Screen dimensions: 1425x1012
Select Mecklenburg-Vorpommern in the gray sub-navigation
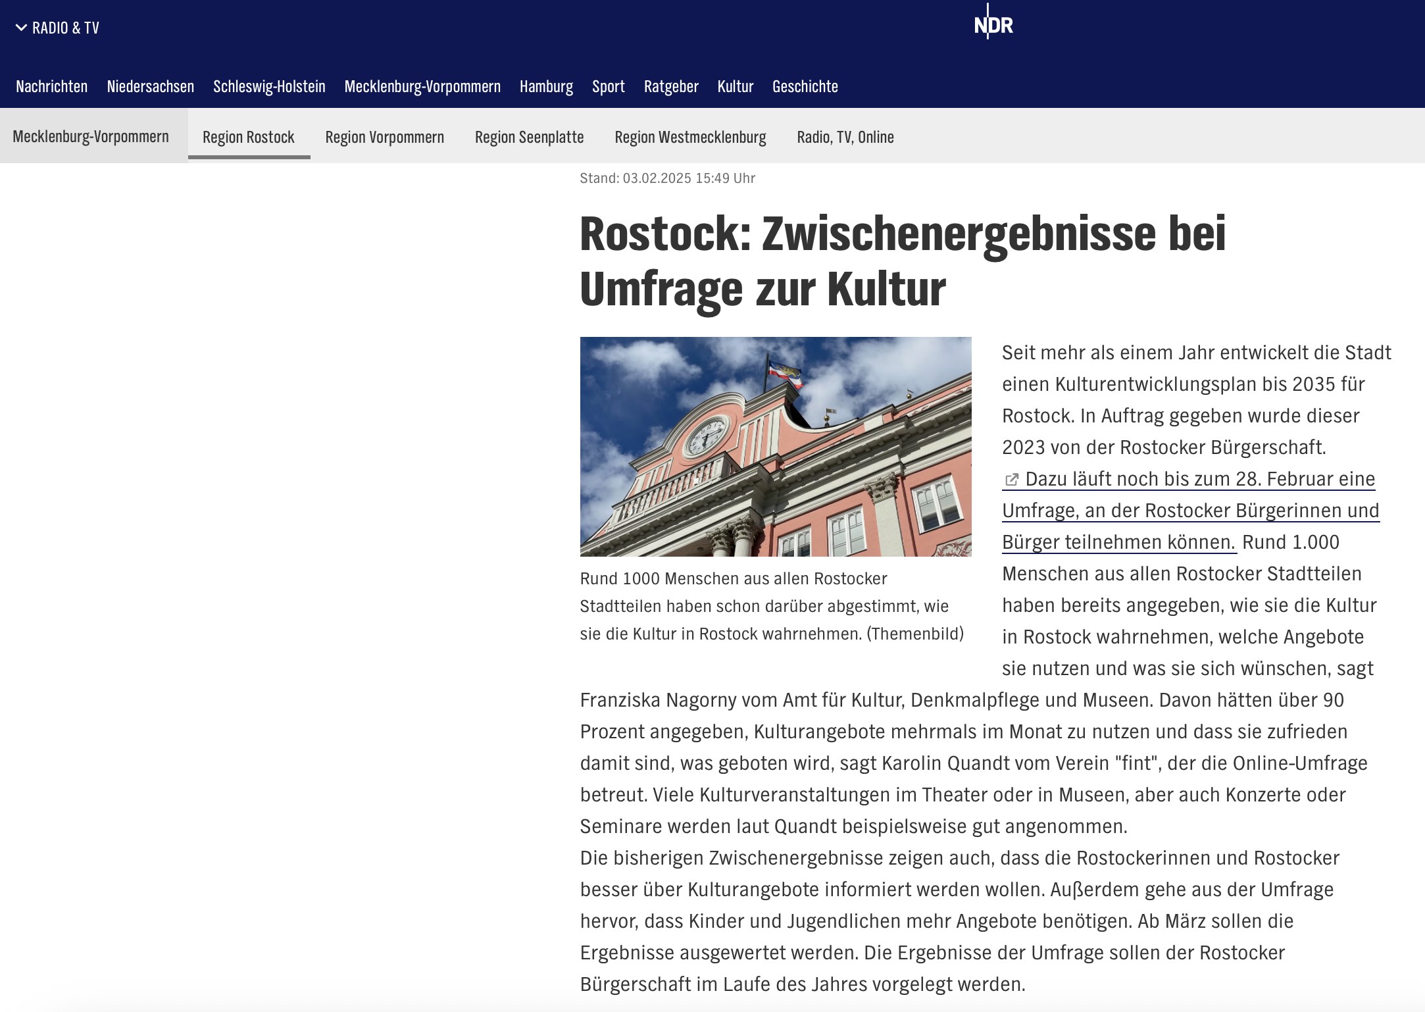click(91, 136)
